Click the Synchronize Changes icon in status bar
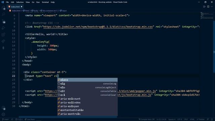This screenshot has width=215, height=121. coord(12,119)
